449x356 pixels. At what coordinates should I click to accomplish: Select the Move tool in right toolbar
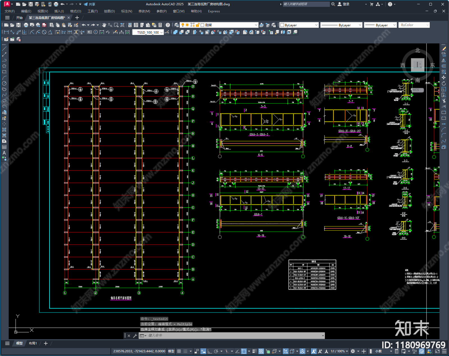(x=444, y=77)
